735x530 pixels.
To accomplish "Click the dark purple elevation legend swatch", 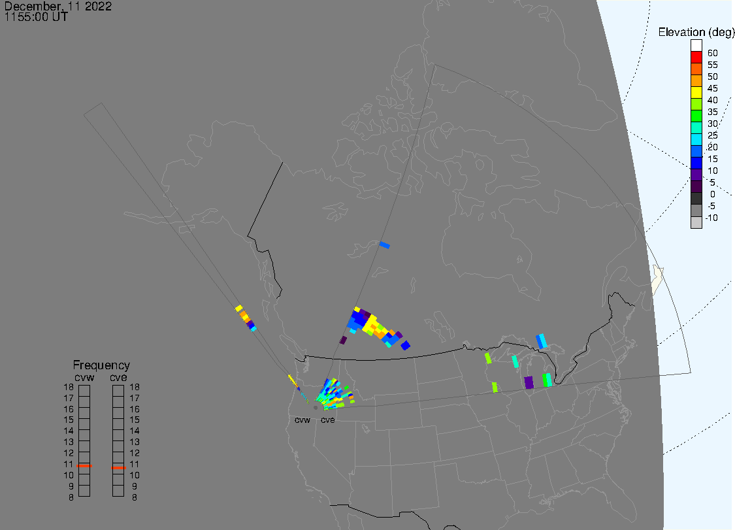I will point(696,188).
